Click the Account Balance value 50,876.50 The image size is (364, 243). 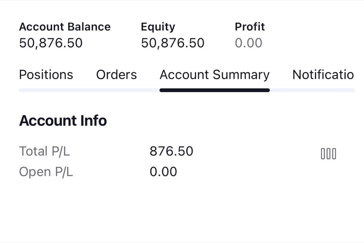coord(51,43)
